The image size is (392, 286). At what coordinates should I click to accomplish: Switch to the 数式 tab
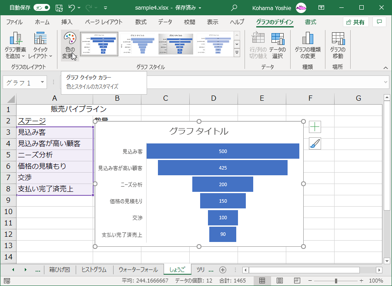click(141, 22)
